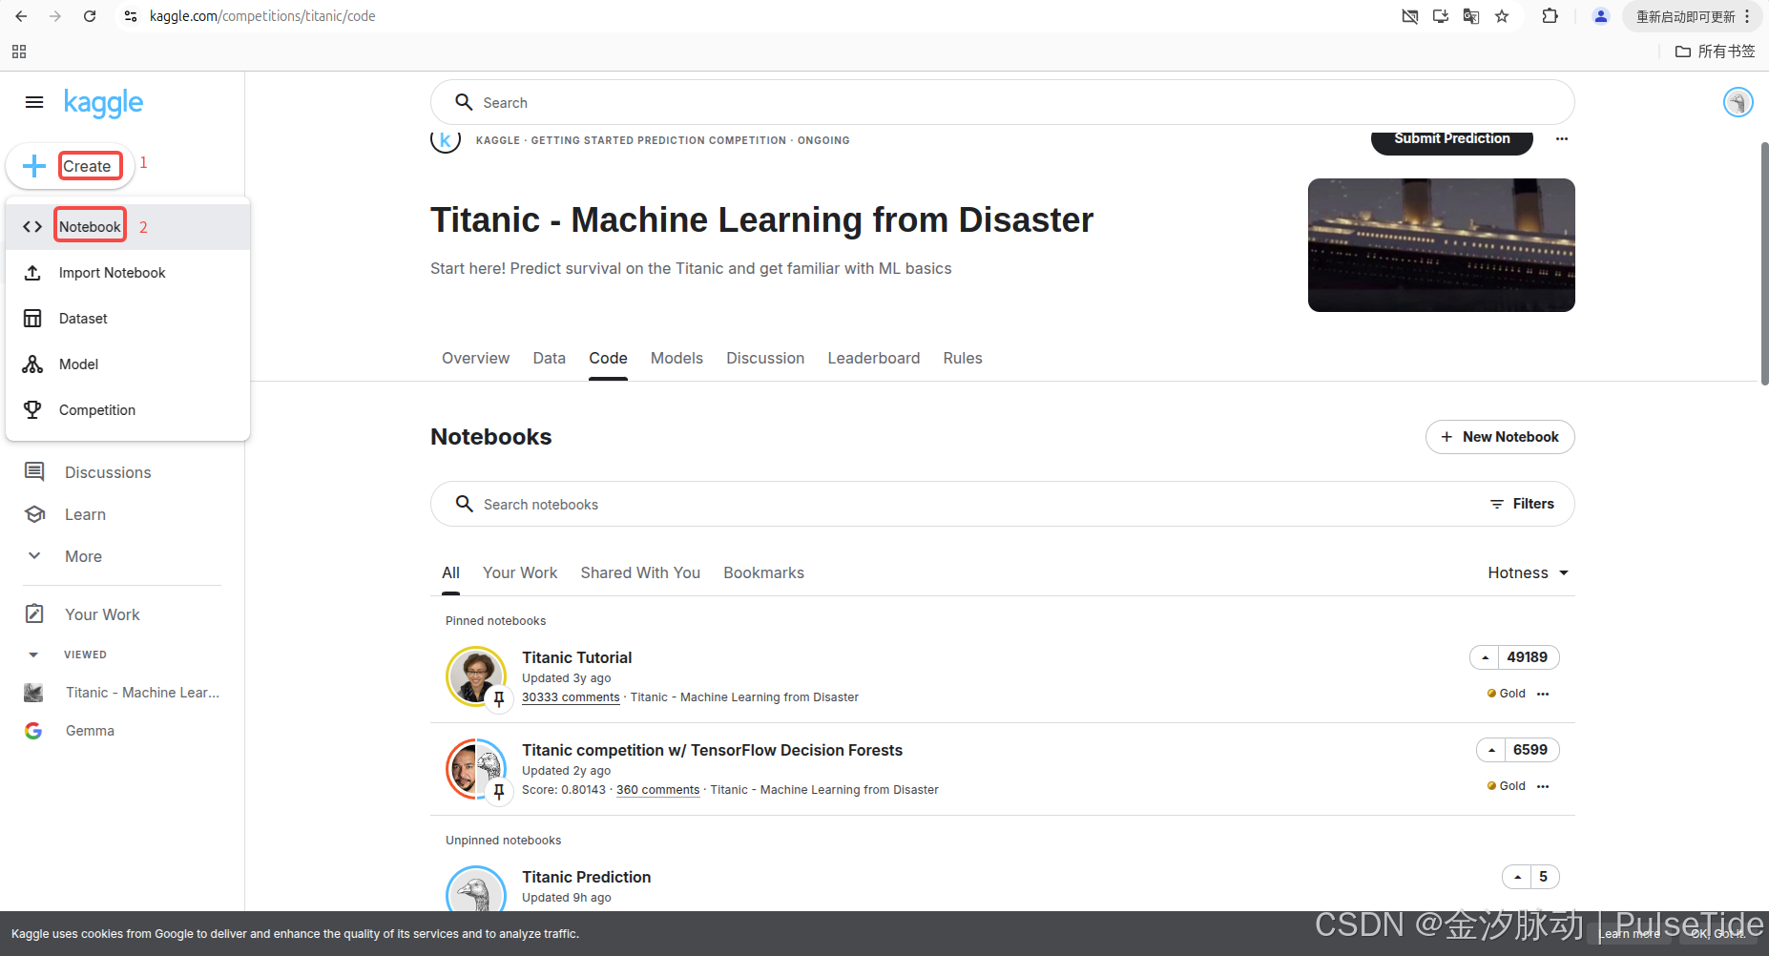Click the Model network icon

[x=32, y=364]
